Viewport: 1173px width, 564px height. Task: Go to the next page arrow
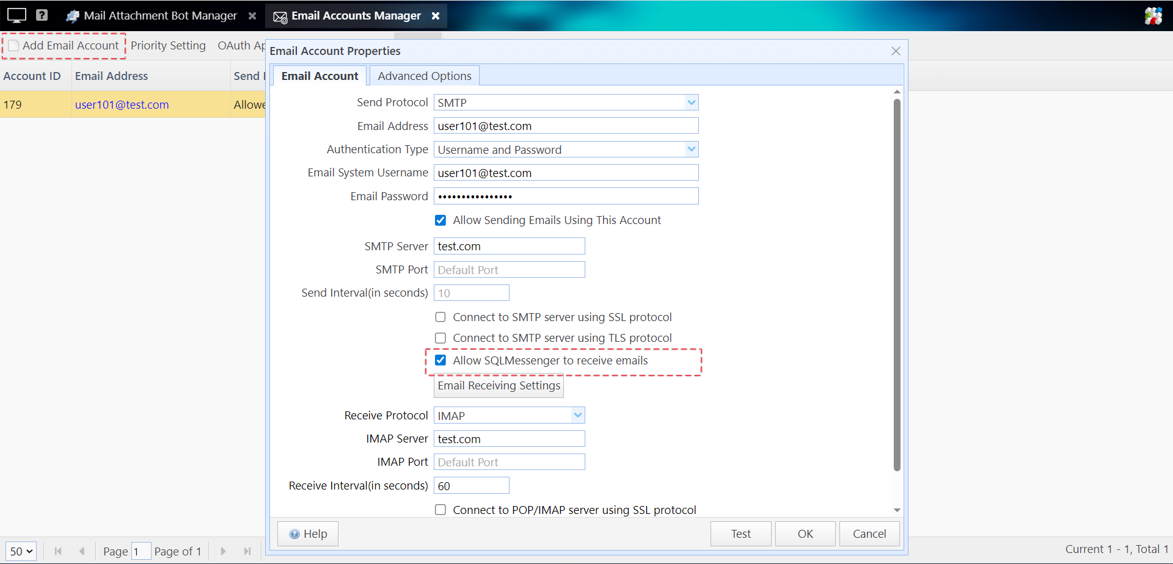[223, 551]
